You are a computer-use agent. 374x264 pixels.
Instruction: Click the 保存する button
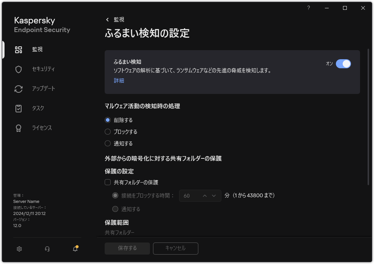[x=127, y=248]
